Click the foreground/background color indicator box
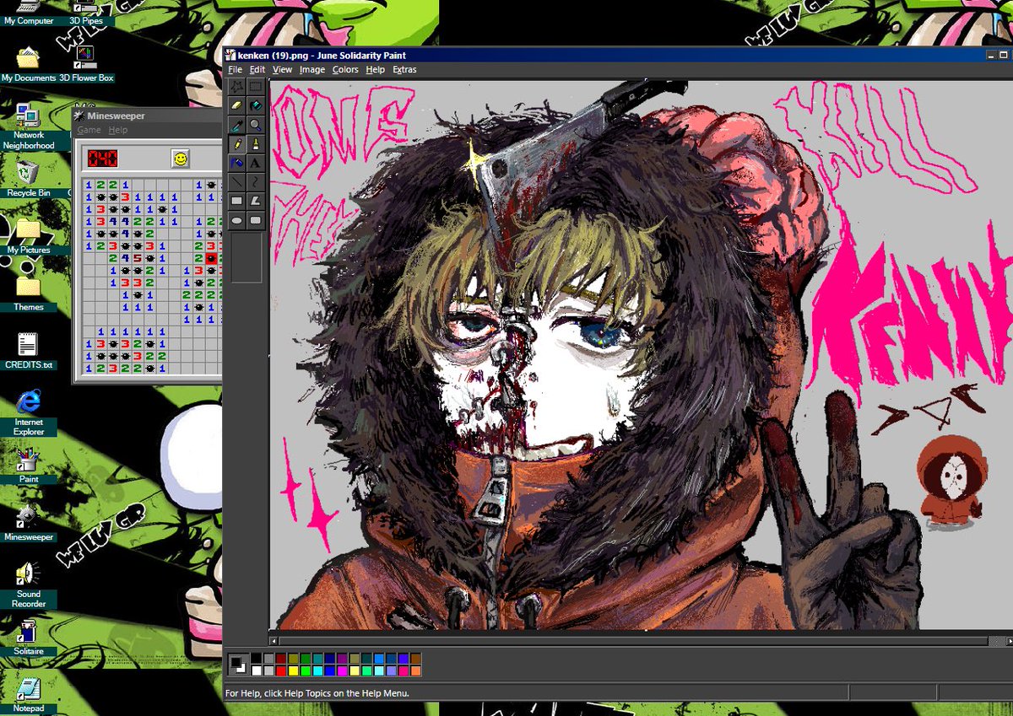Screen dimensions: 1013x716 tap(239, 665)
